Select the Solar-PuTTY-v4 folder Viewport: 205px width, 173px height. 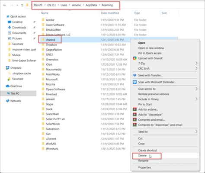[55, 119]
